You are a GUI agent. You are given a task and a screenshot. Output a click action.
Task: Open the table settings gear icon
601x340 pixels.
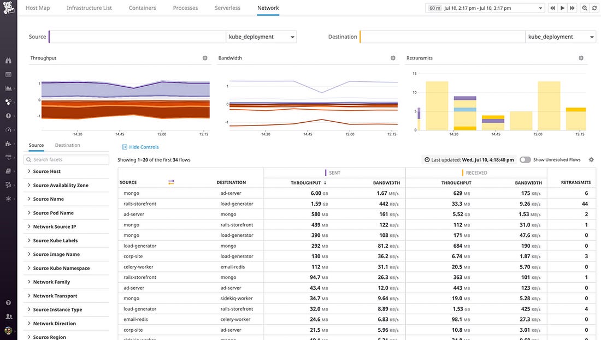(591, 160)
